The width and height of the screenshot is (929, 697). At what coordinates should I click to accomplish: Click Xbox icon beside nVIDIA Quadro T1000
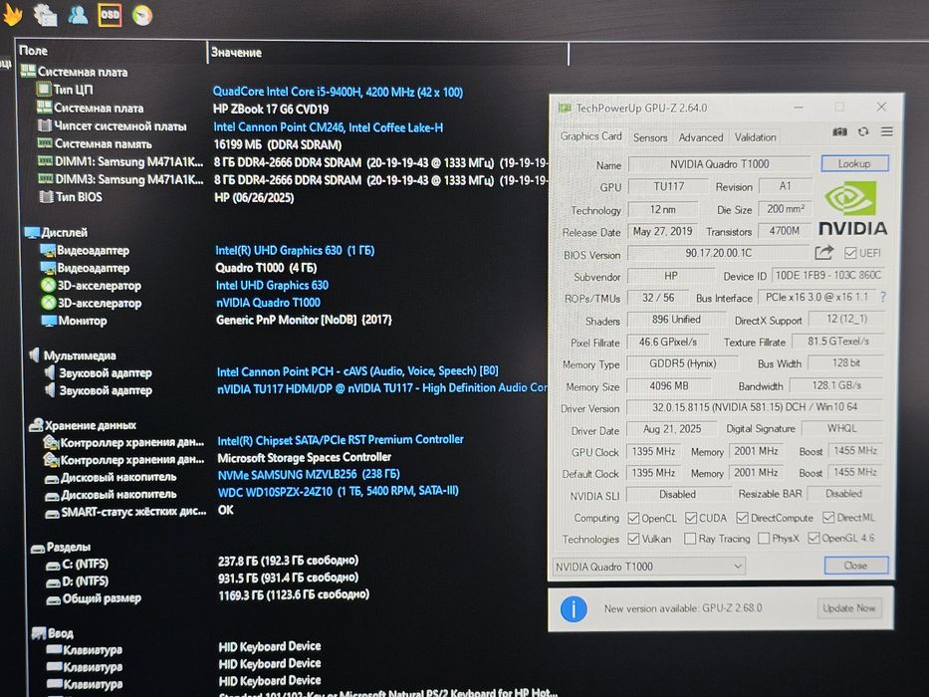click(48, 303)
